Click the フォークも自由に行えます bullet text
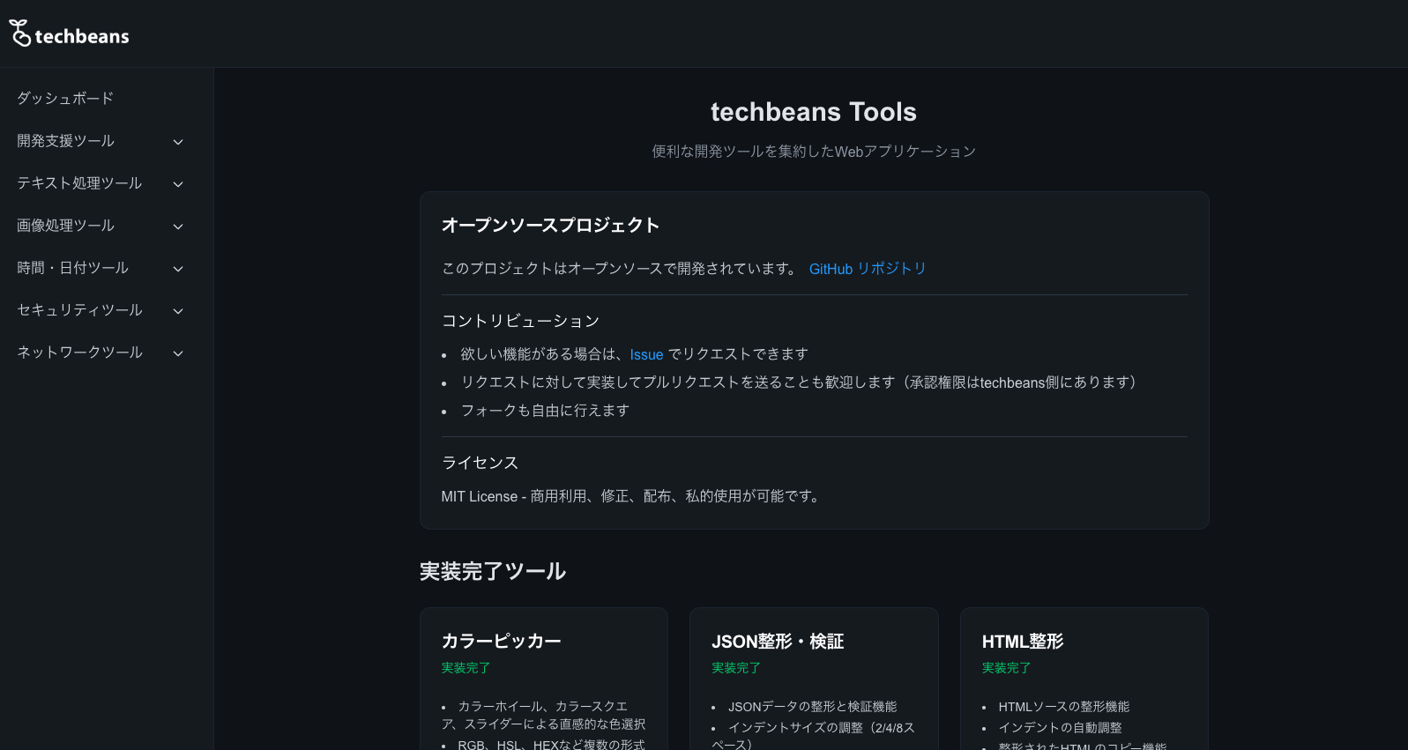This screenshot has width=1408, height=750. point(545,411)
